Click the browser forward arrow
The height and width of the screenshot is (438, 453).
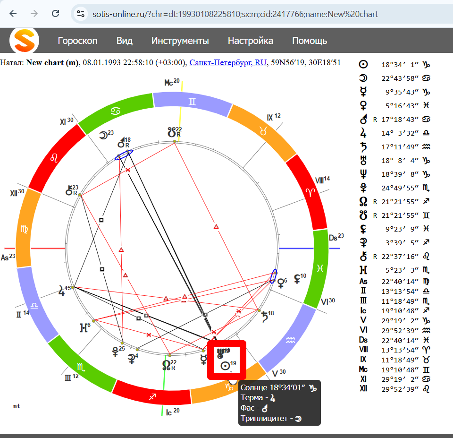[x=34, y=14]
